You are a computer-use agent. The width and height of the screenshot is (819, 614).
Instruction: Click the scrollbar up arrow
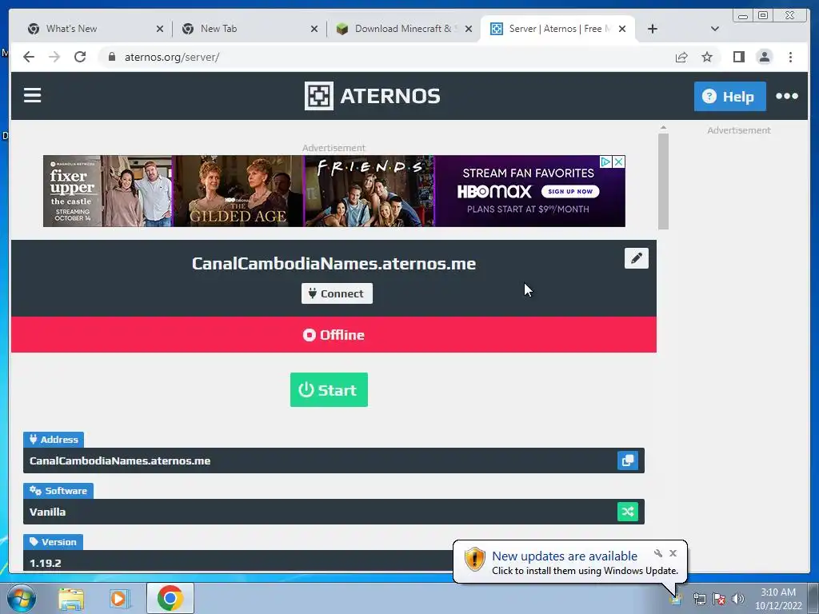[663, 127]
